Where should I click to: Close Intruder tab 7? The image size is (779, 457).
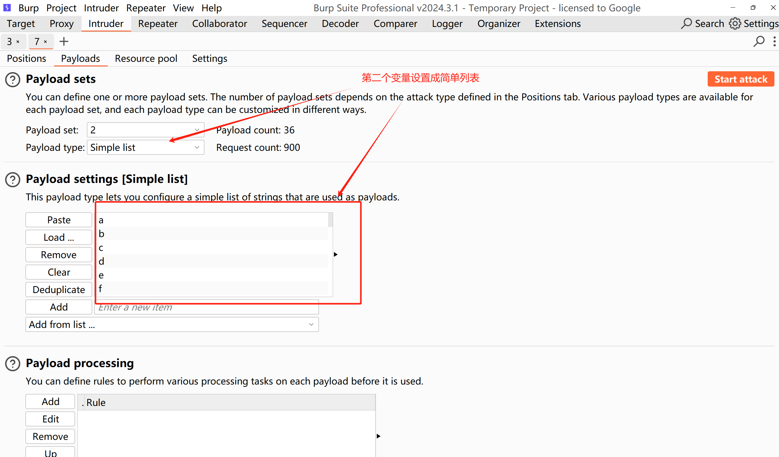tap(45, 42)
